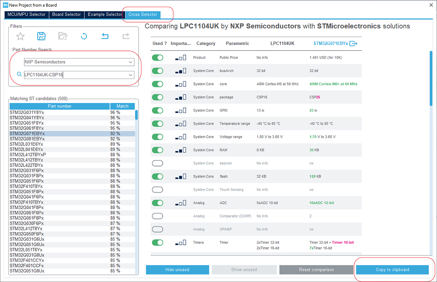Image resolution: width=437 pixels, height=282 pixels.
Task: Open the NXP Semiconductors vendor dropdown
Action: [x=79, y=62]
